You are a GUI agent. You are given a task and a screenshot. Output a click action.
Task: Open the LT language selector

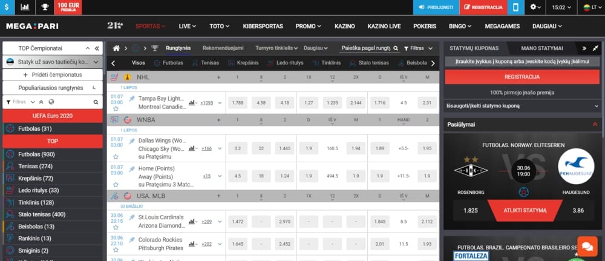592,7
